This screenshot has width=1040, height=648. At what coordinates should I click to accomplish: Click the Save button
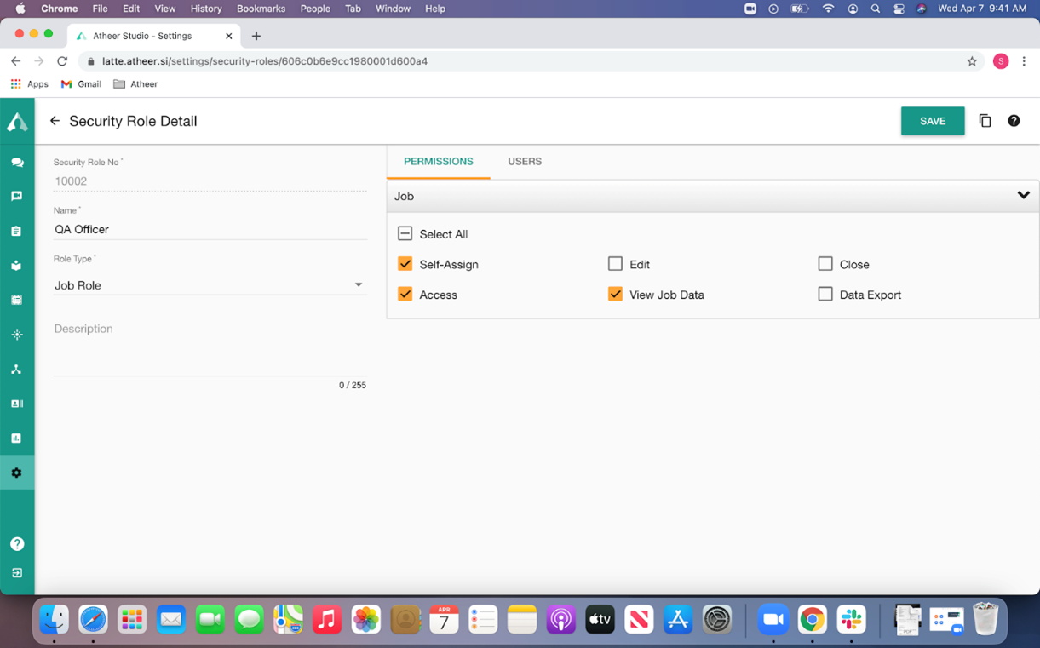[x=933, y=121]
